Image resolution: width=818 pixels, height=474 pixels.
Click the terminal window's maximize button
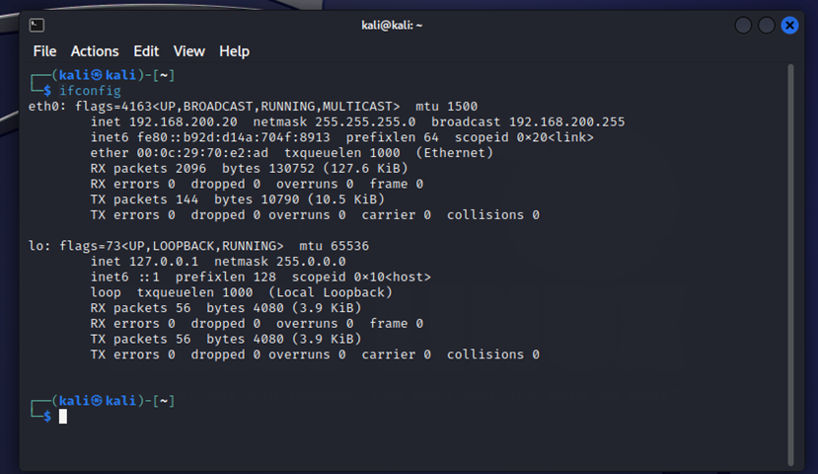click(x=766, y=25)
